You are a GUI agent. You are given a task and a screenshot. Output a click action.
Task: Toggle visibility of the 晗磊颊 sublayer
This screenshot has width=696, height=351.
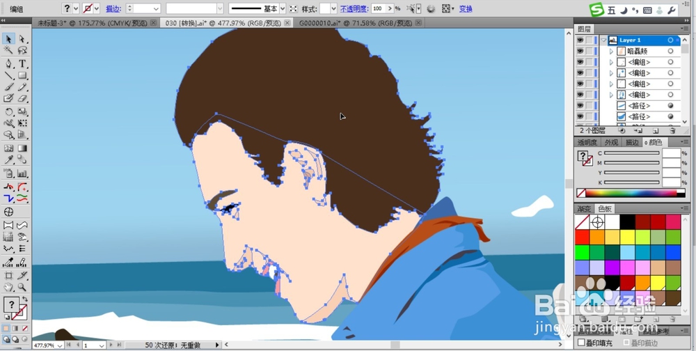[x=580, y=51]
